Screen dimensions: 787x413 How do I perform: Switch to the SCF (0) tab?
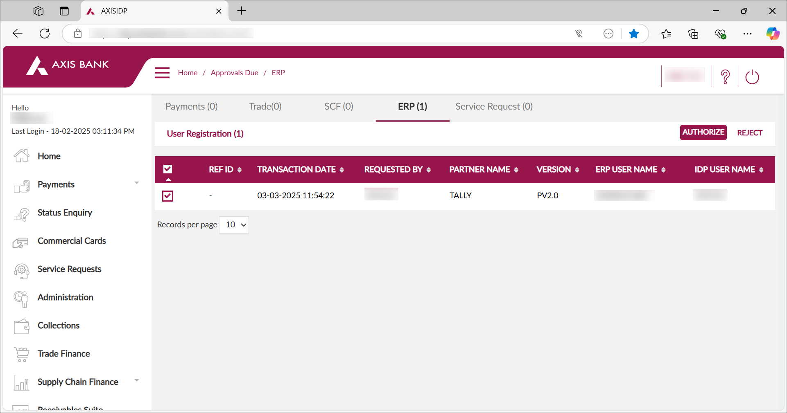tap(339, 107)
